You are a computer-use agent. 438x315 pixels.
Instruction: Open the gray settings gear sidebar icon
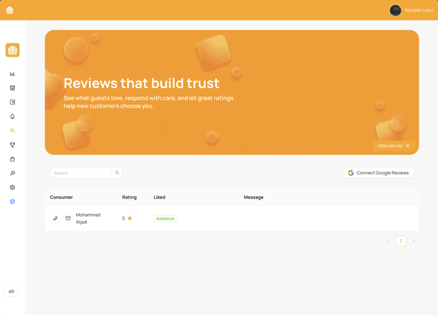point(12,188)
